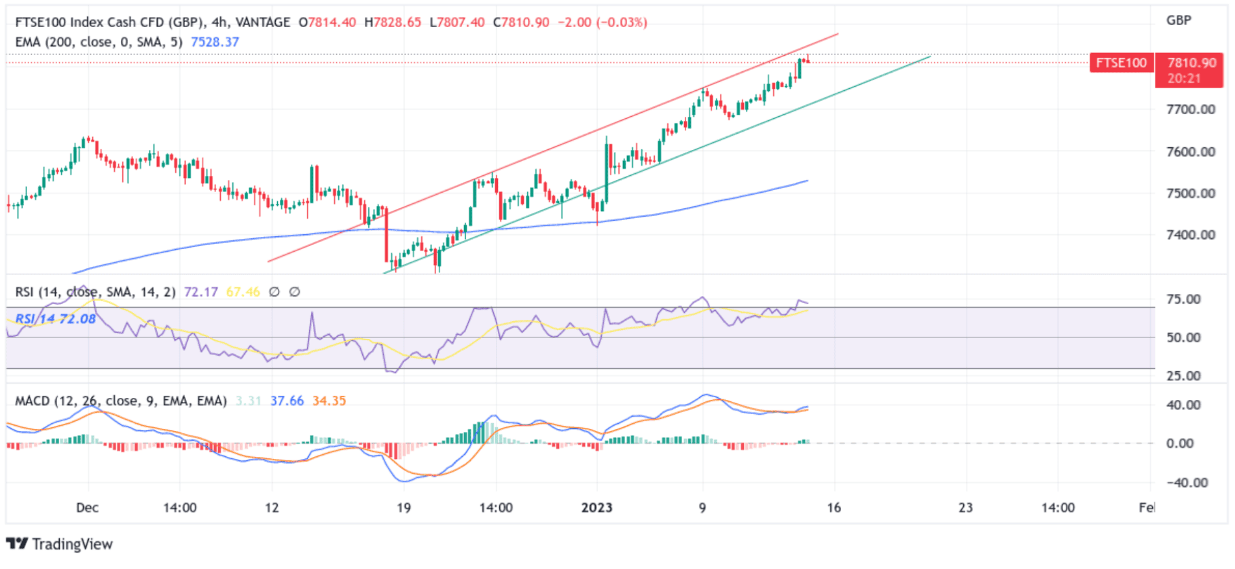
Task: Select the red FTSE100 price tag
Action: tap(1121, 63)
